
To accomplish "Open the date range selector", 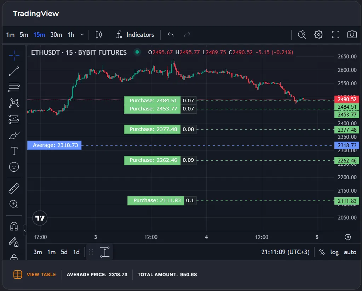I will point(105,252).
